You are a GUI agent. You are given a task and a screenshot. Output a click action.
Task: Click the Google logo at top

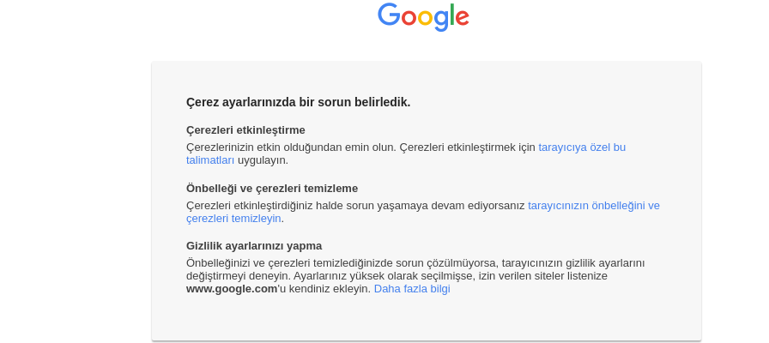click(x=423, y=17)
